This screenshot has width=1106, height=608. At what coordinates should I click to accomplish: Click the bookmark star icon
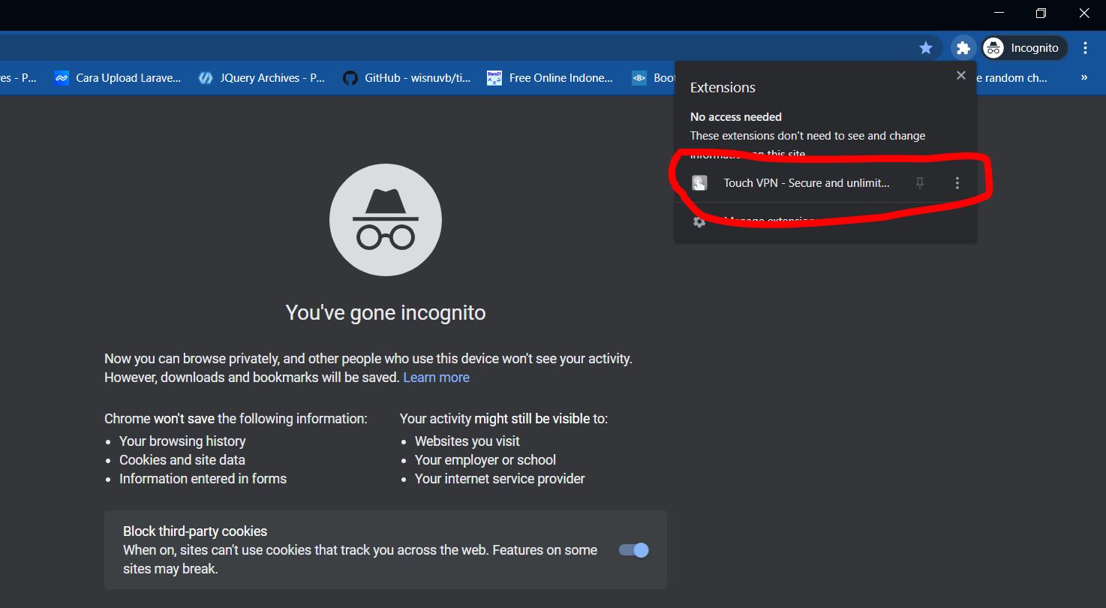[926, 47]
